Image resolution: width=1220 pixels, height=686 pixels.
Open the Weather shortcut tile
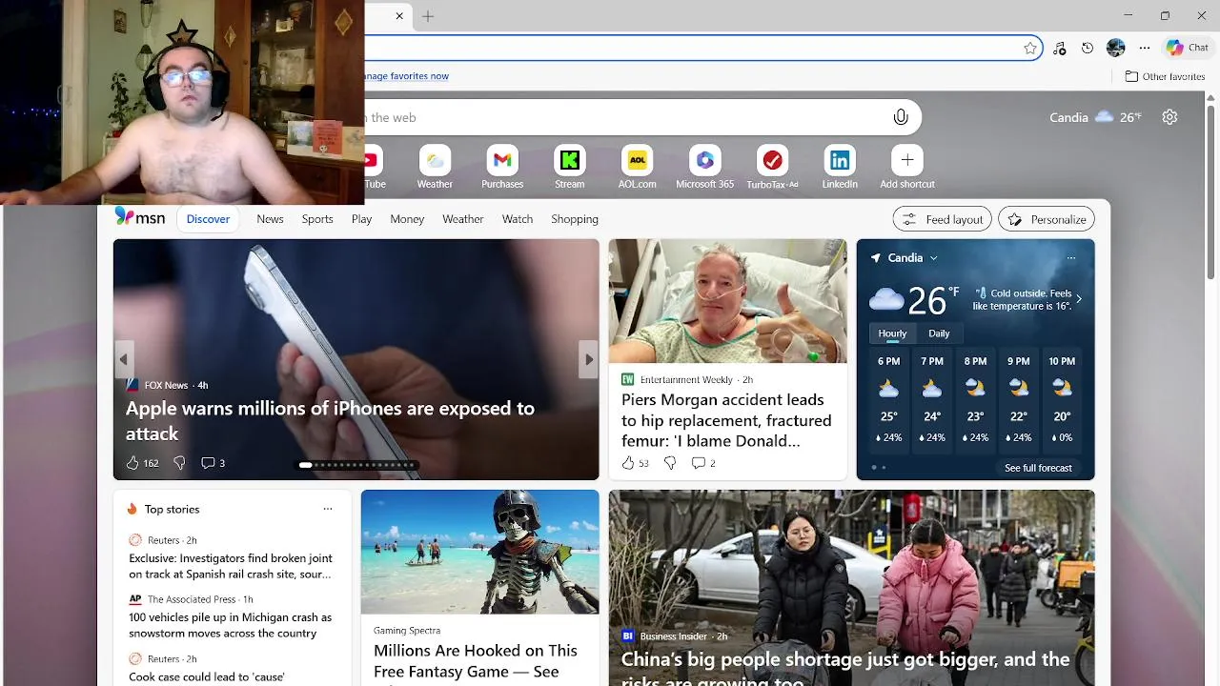click(435, 167)
